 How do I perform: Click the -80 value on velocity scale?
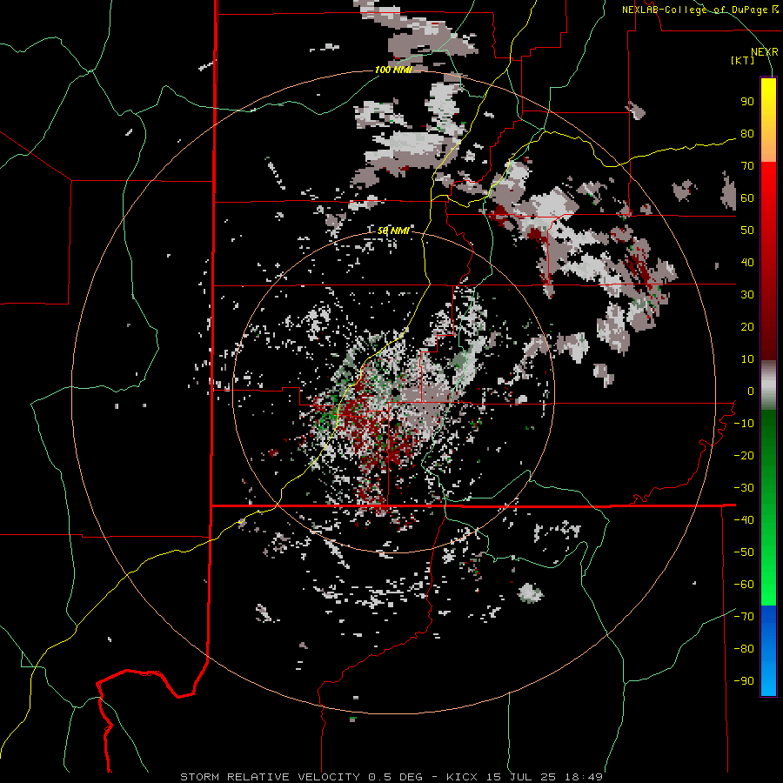[x=744, y=649]
